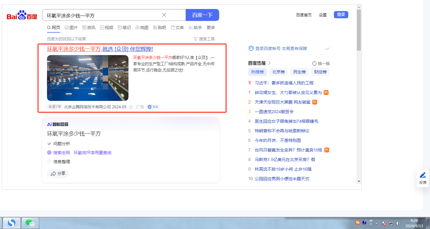Open the 搜索工具 filter options
The image size is (430, 229).
tap(204, 39)
